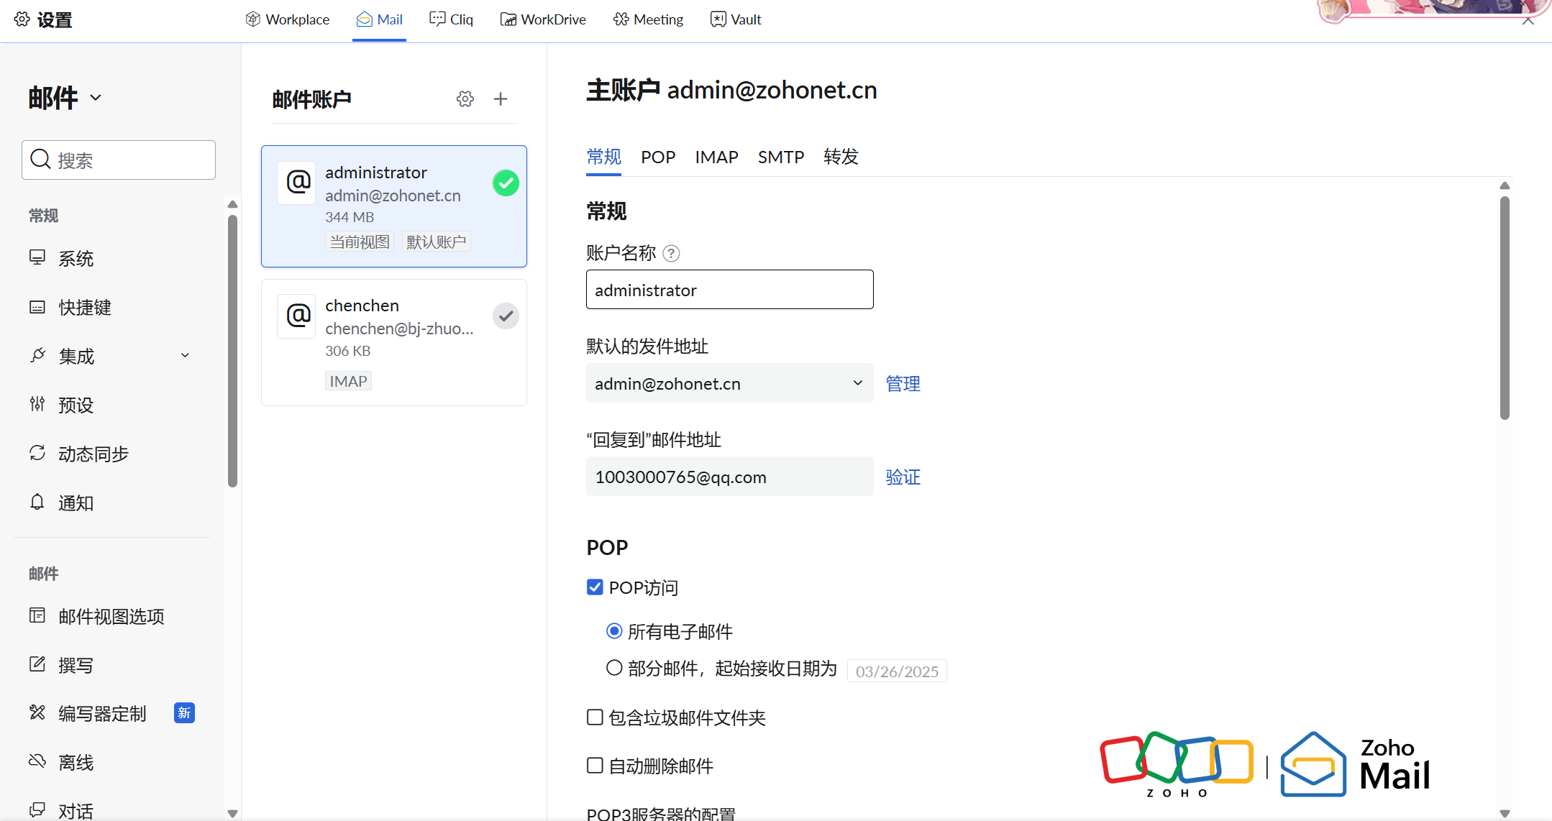Click sidebar scroll up arrow

click(232, 205)
